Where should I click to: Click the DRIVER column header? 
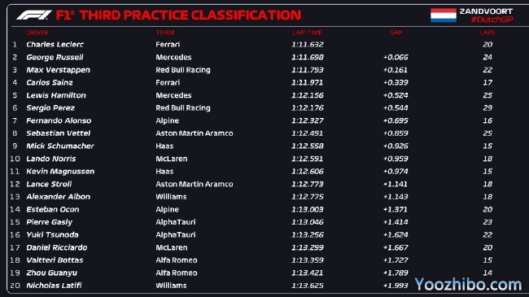[x=37, y=33]
